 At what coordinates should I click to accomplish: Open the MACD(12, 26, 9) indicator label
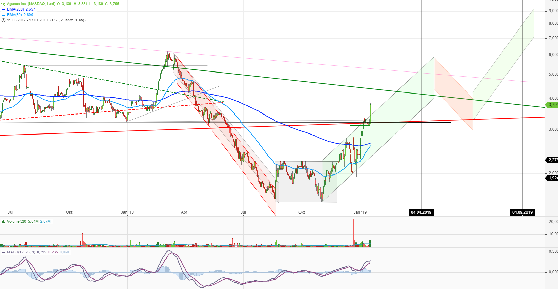pyautogui.click(x=21, y=252)
